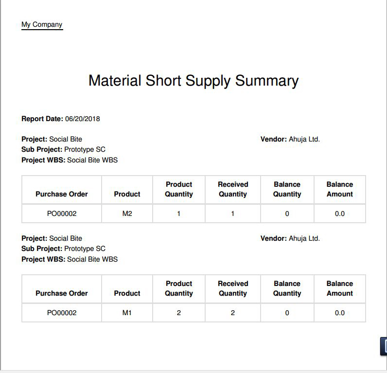Click the 0.0 balance amount in M2 row

[340, 213]
